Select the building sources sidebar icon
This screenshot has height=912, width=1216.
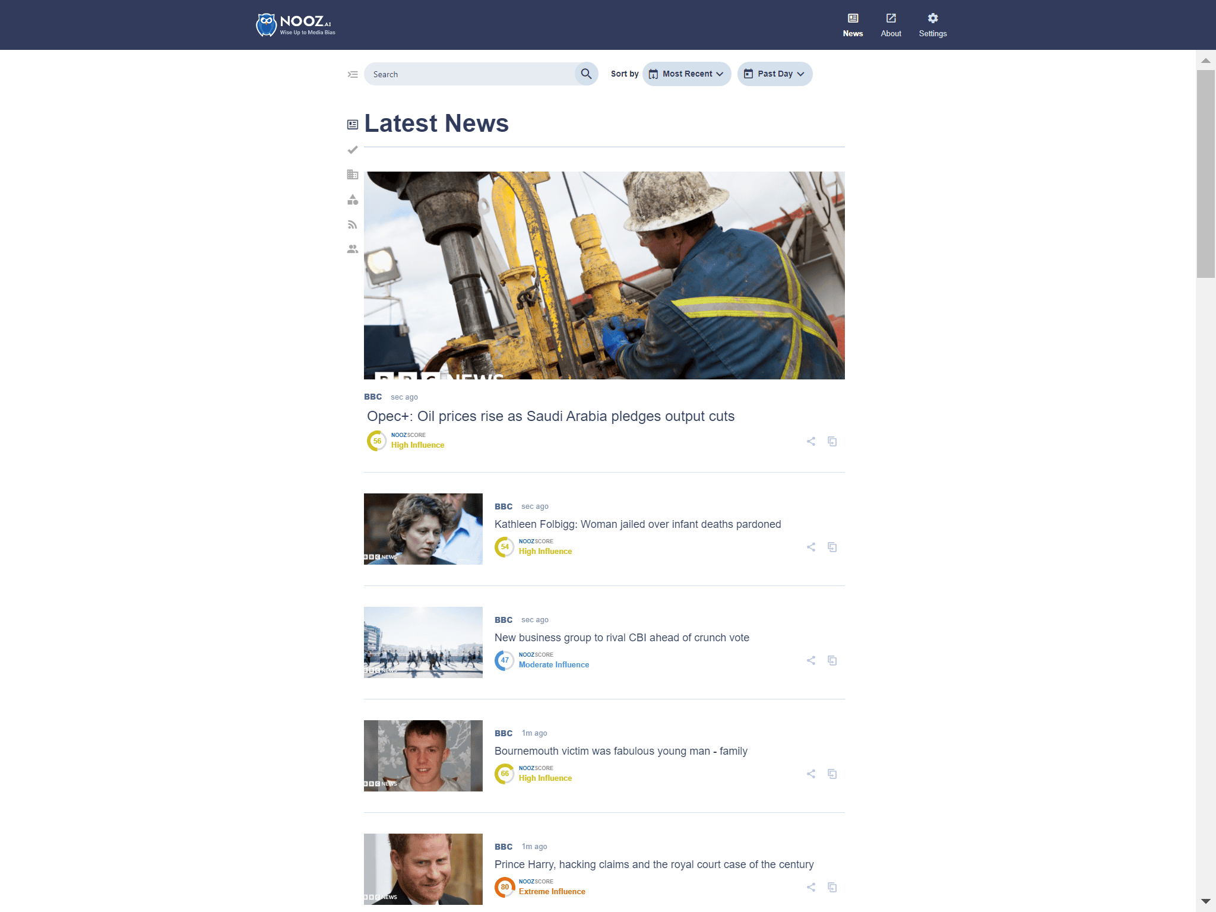coord(353,175)
